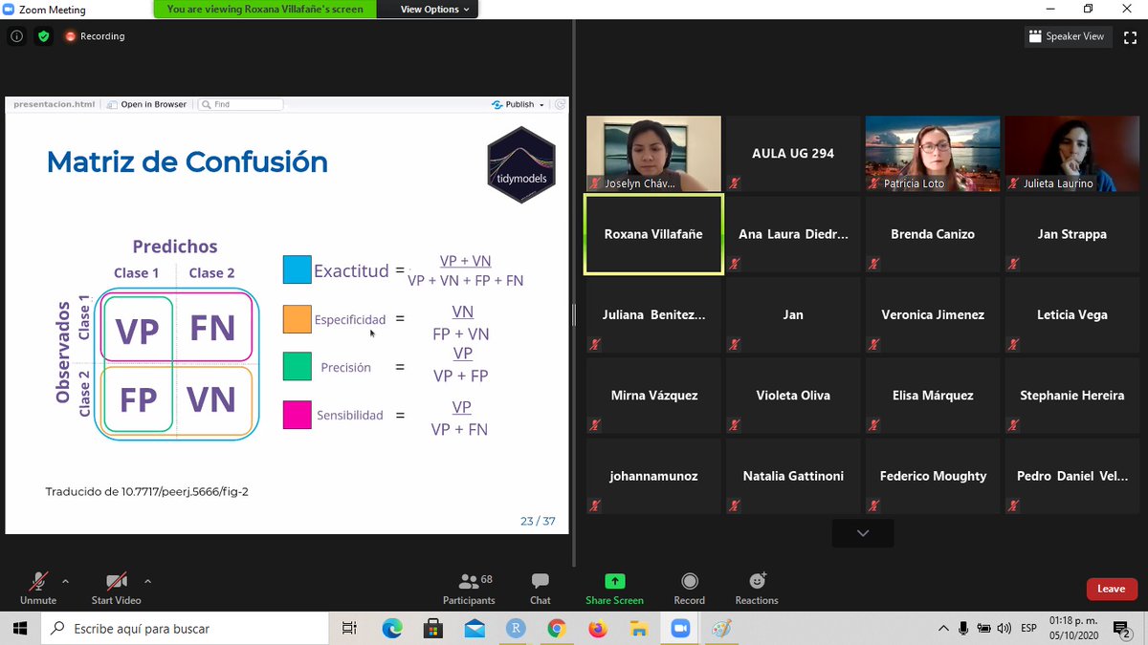This screenshot has width=1148, height=645.
Task: Select Patricia Loto video tile
Action: click(x=933, y=154)
